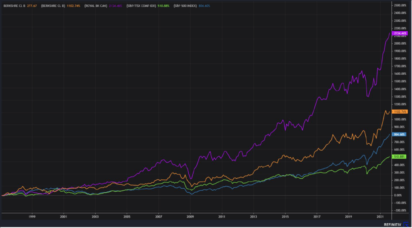Click the green 510.88% price tag

point(399,157)
